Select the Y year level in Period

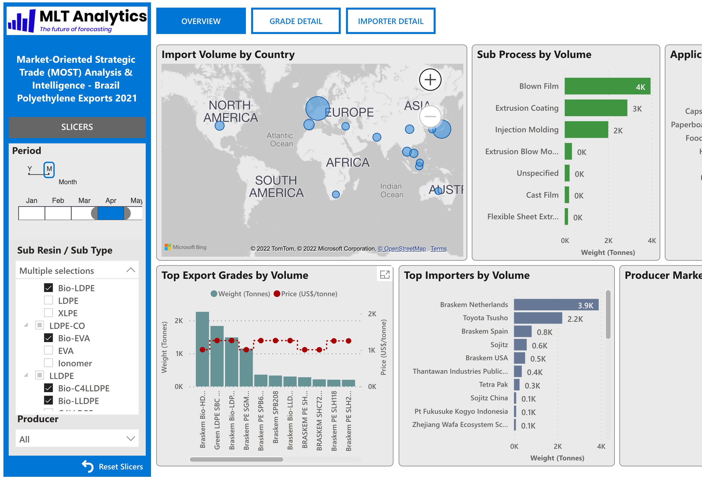pos(30,169)
